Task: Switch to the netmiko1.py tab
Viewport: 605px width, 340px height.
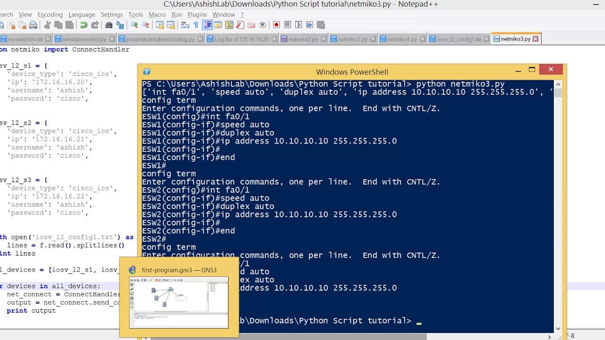Action: tap(352, 39)
